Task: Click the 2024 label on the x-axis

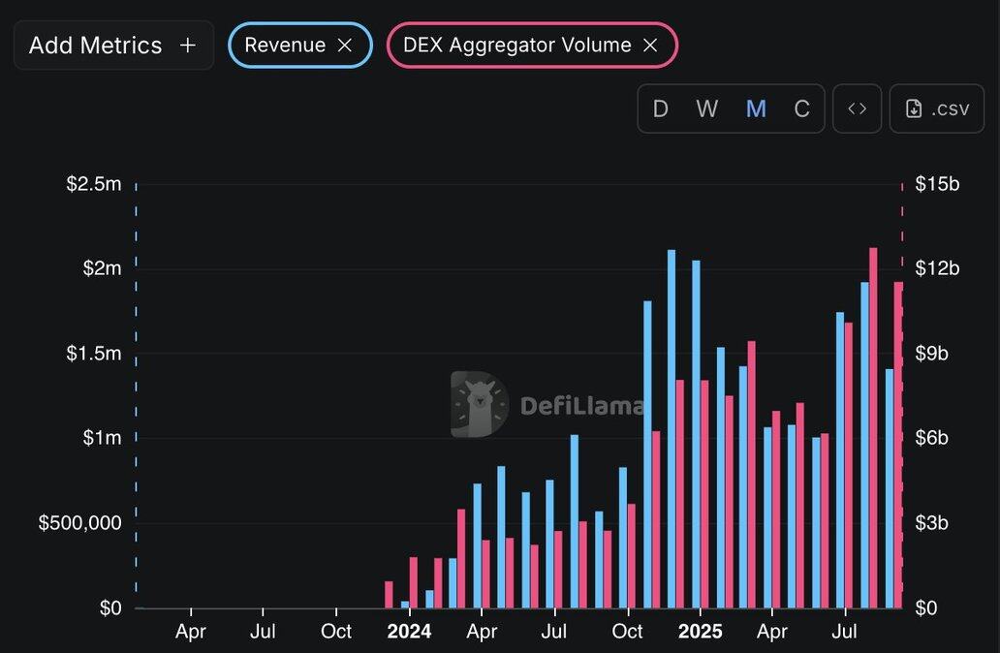Action: tap(409, 632)
